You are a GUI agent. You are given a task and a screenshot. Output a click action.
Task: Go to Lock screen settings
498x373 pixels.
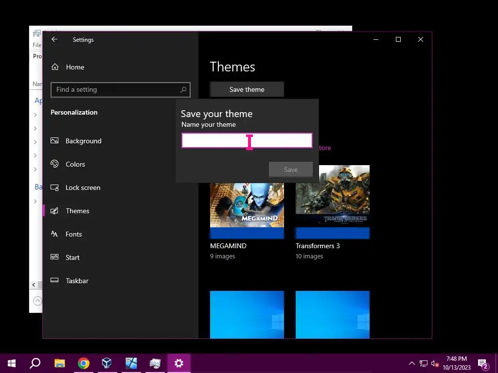75,187
